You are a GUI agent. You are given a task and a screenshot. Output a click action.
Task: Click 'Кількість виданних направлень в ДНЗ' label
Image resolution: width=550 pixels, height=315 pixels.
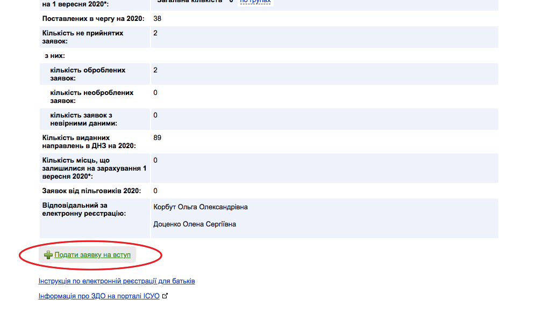pyautogui.click(x=89, y=142)
